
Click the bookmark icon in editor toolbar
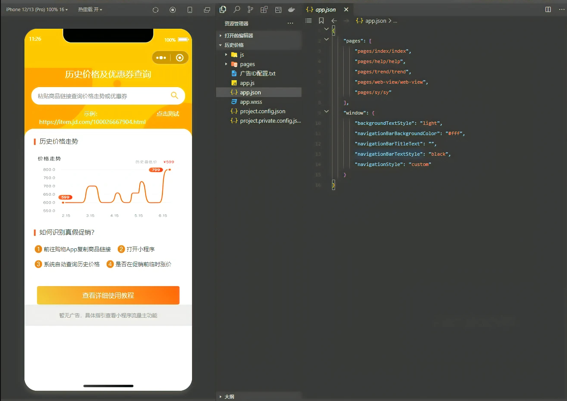(321, 21)
